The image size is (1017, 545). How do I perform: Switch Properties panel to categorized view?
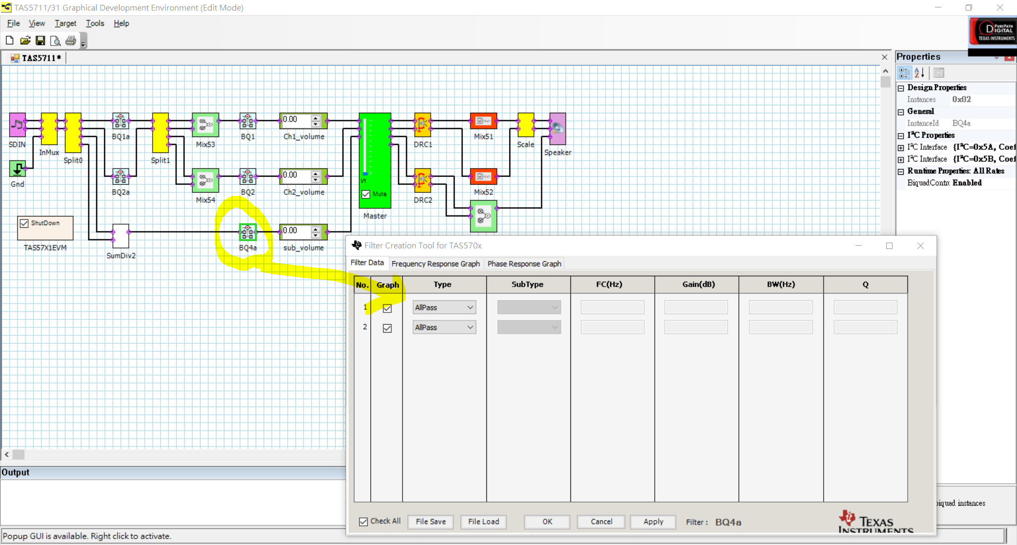[905, 73]
